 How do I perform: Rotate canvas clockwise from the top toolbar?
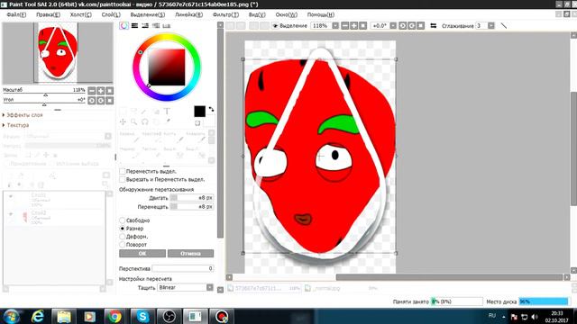click(x=411, y=26)
